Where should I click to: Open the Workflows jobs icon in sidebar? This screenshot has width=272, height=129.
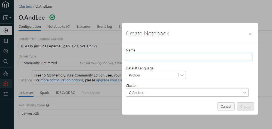coord(6,94)
